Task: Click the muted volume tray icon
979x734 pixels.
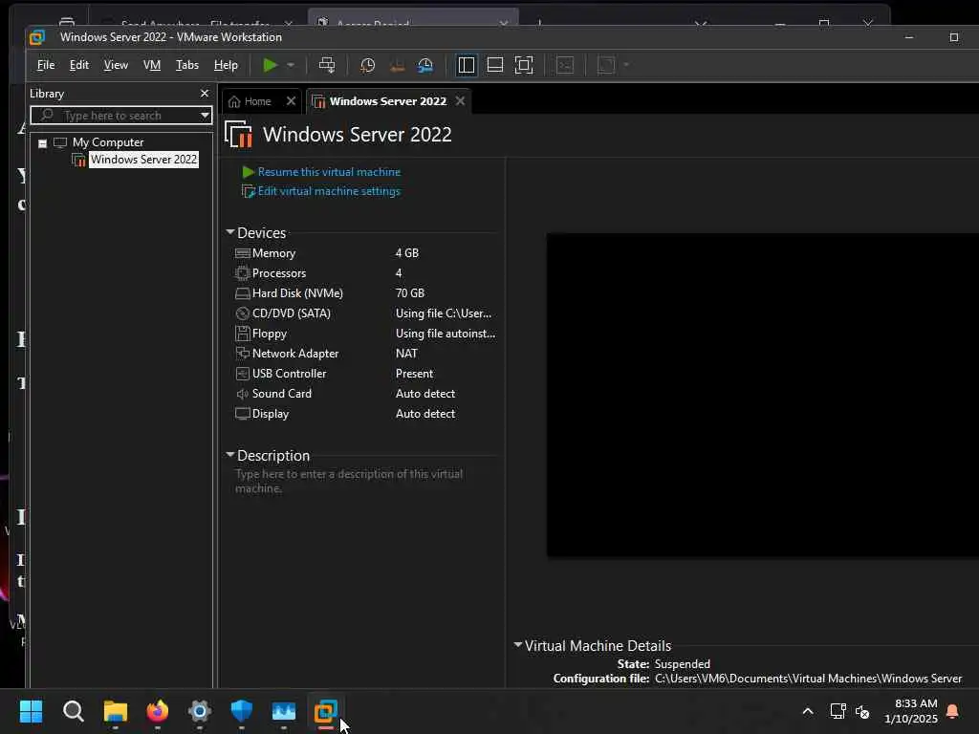Action: point(862,711)
